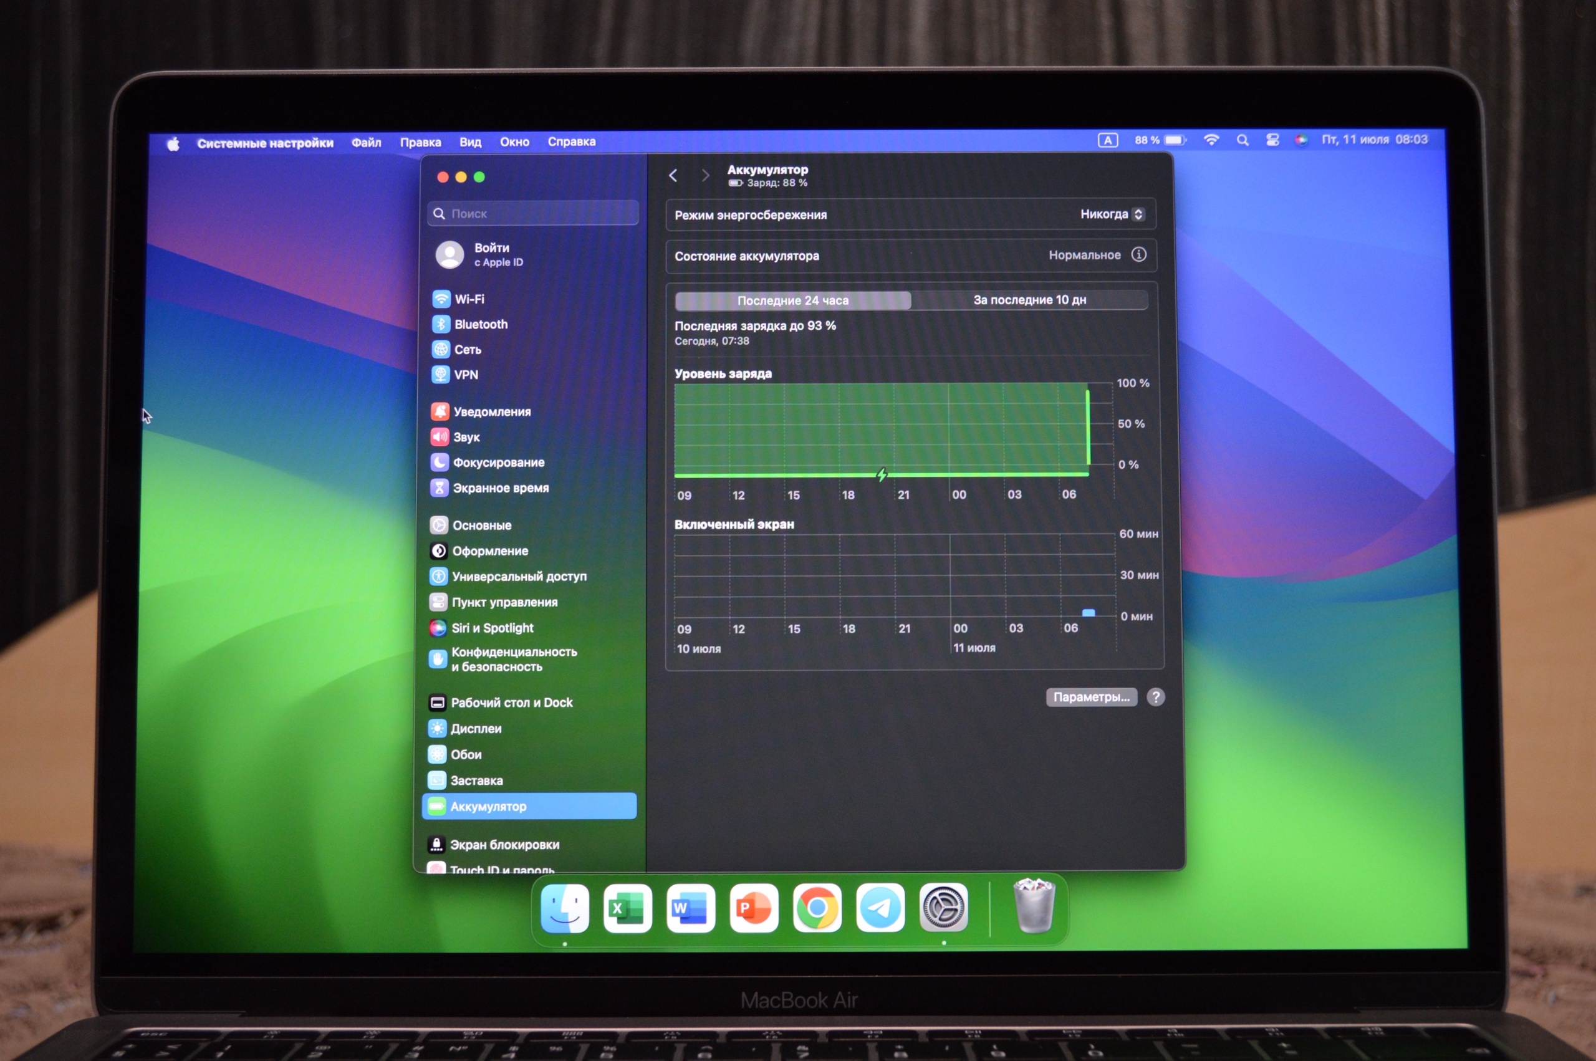Click the charging bolt marker on chart
This screenshot has width=1596, height=1061.
click(x=882, y=475)
